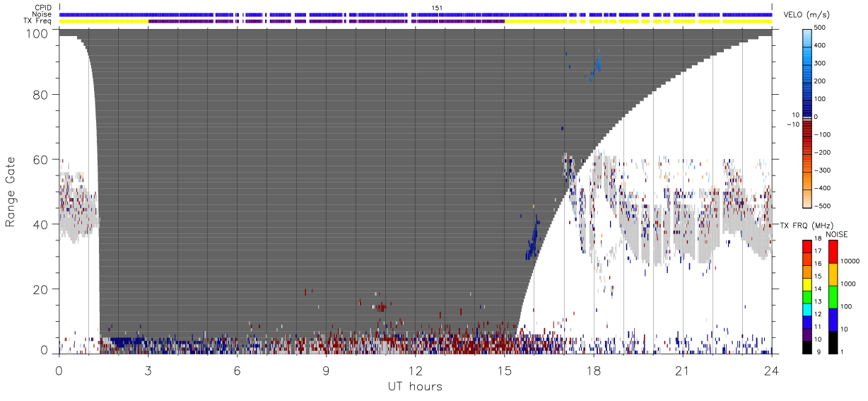Image resolution: width=868 pixels, height=401 pixels.
Task: Click the blue echo cluster near gate 88
Action: 596,66
